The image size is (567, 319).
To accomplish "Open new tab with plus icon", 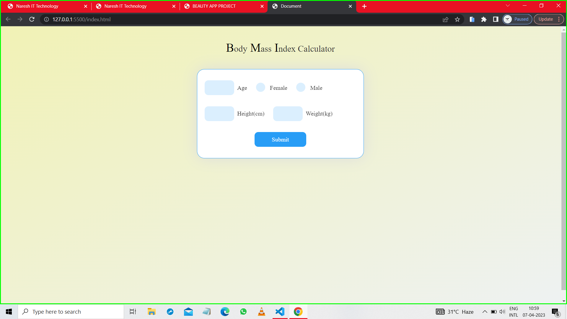I will click(364, 6).
